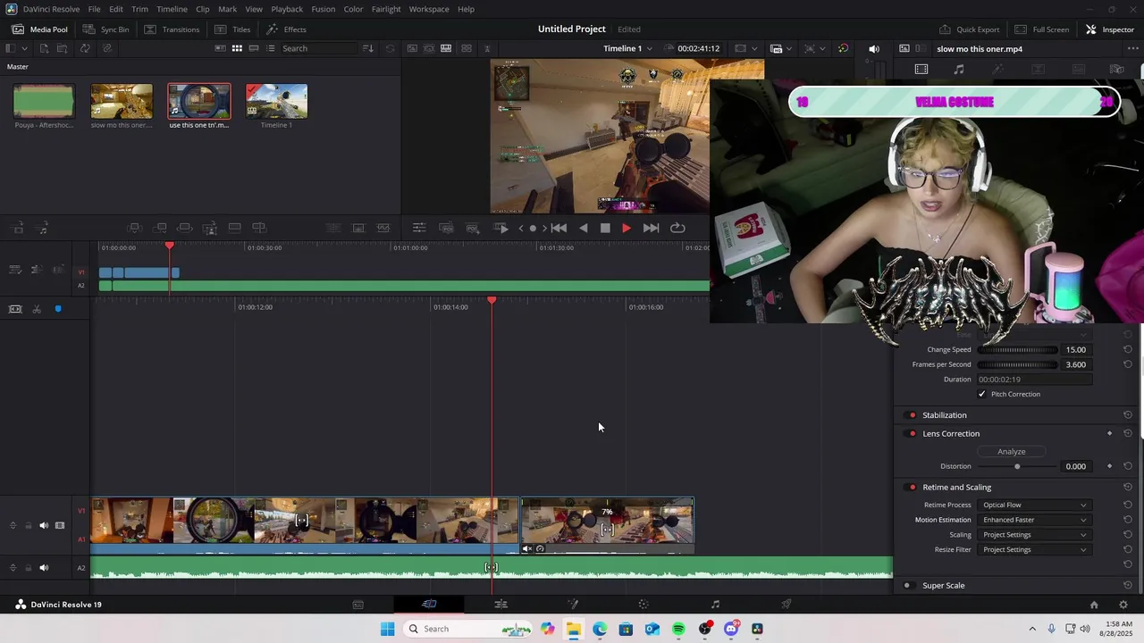Viewport: 1144px width, 643px height.
Task: Toggle the Retime and Scaling enable dot
Action: point(912,488)
